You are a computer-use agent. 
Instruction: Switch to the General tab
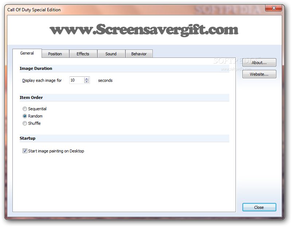point(27,53)
